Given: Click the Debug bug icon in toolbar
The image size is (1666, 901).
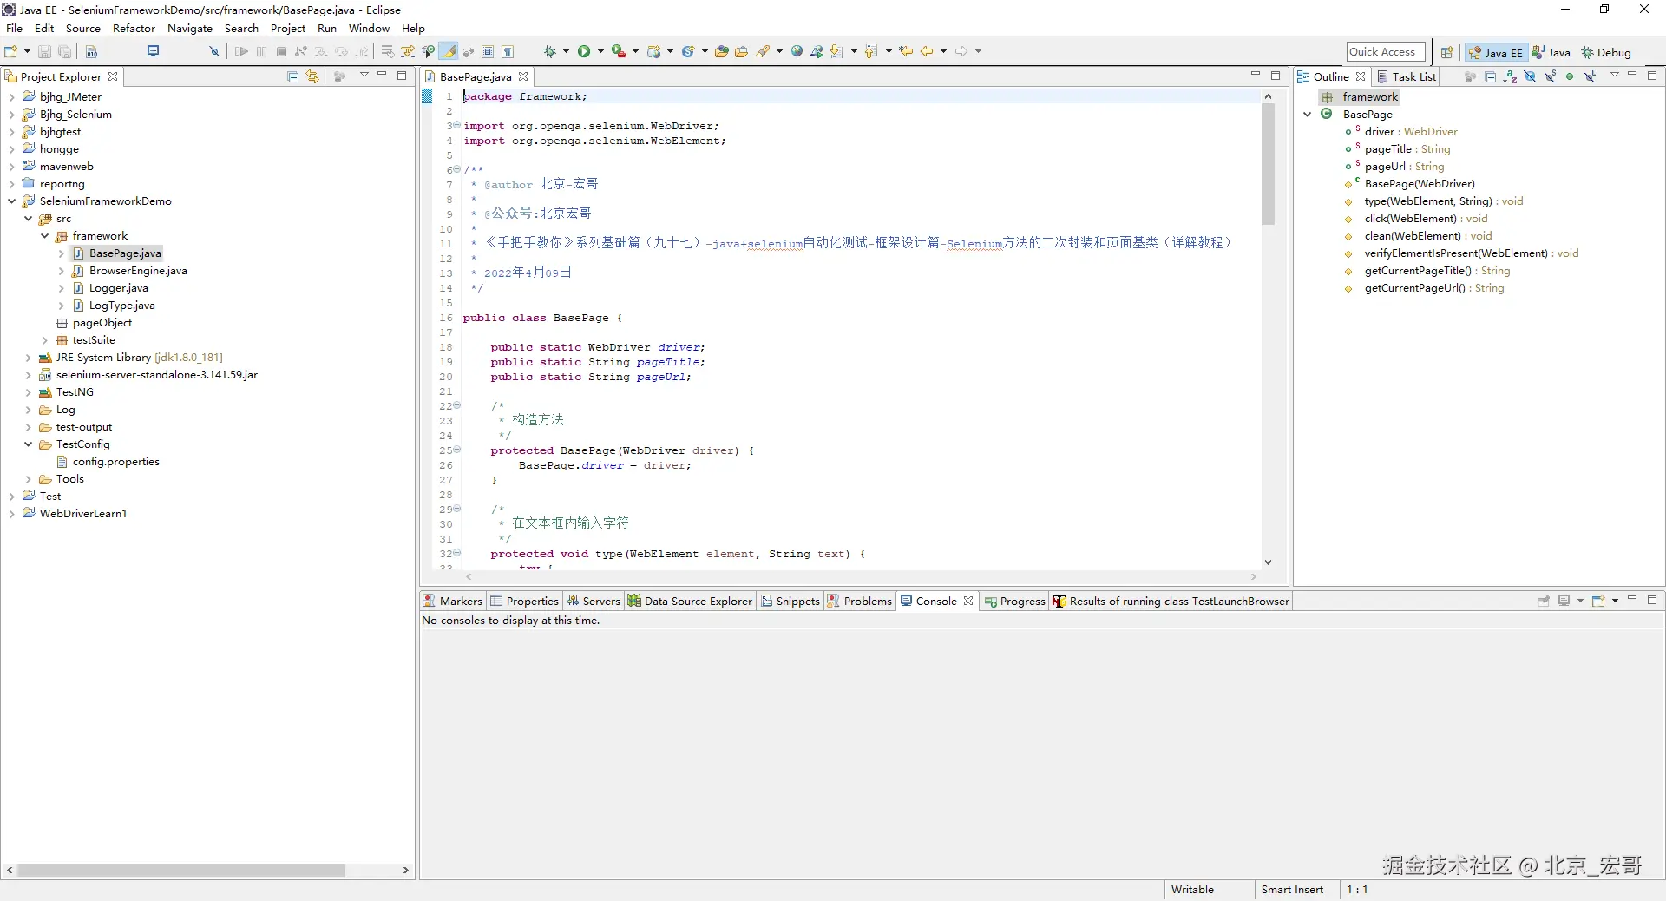Looking at the screenshot, I should [549, 52].
